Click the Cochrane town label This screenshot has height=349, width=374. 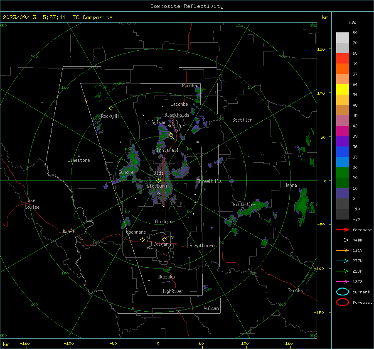pos(136,232)
